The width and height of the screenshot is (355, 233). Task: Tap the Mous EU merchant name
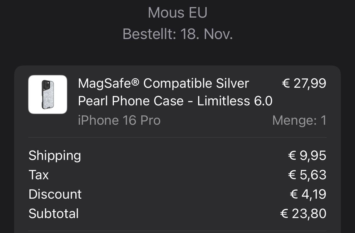point(177,13)
